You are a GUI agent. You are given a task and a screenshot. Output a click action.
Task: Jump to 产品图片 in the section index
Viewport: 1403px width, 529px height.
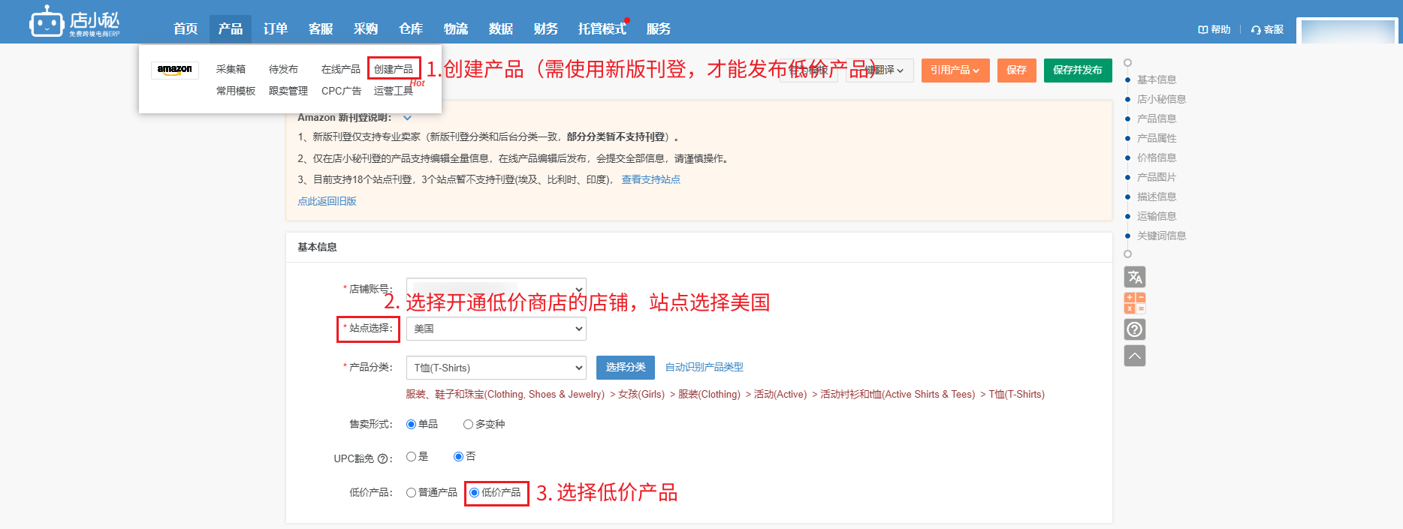click(1157, 177)
